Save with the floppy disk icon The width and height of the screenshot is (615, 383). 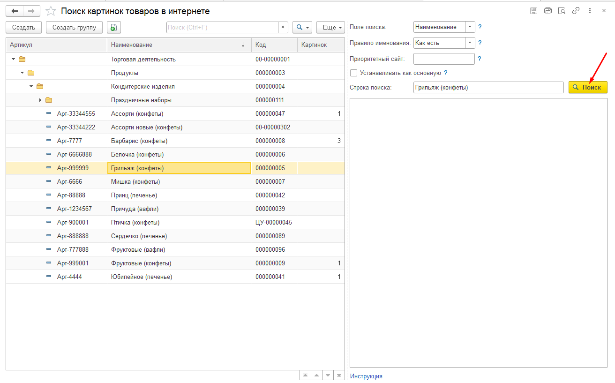tap(533, 11)
